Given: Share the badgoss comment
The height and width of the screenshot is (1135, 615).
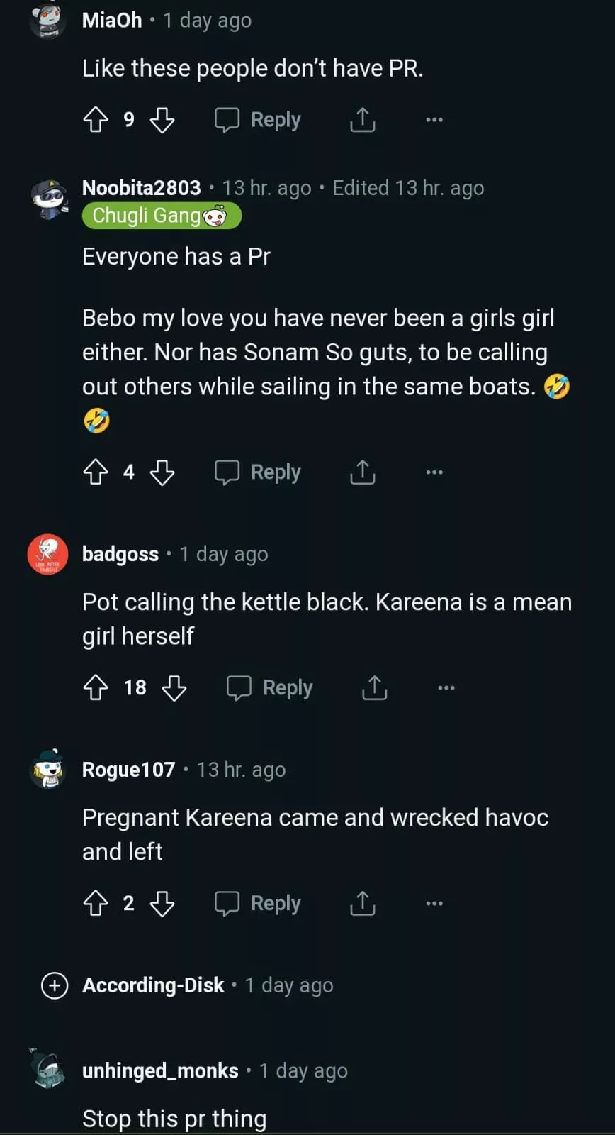Looking at the screenshot, I should coord(374,687).
